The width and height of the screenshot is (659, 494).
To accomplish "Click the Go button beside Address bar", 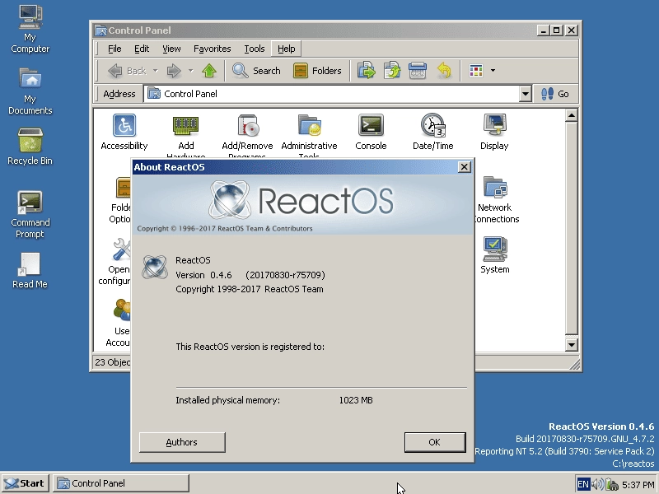I will (555, 94).
